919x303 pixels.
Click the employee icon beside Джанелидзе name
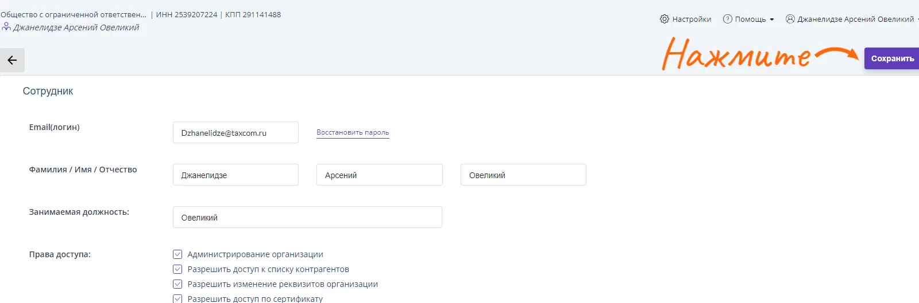pyautogui.click(x=6, y=27)
